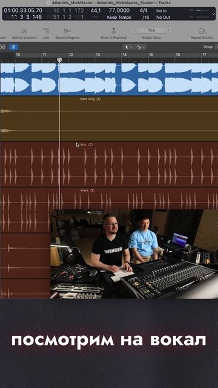Click the Snap label at the right

pos(208,47)
